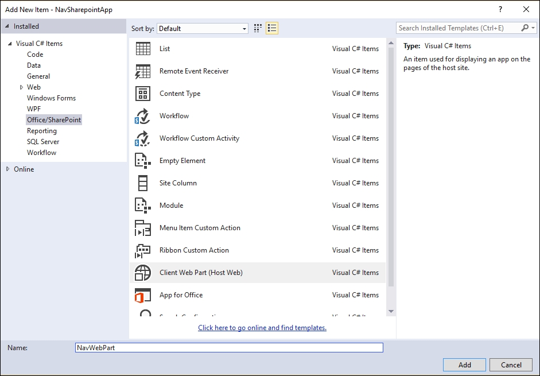Viewport: 540px width, 376px height.
Task: Select the Data category
Action: (34, 65)
